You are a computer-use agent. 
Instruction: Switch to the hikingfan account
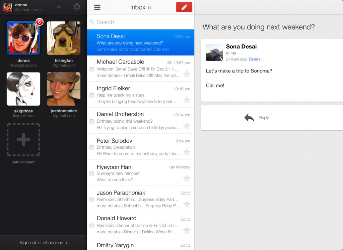64,38
